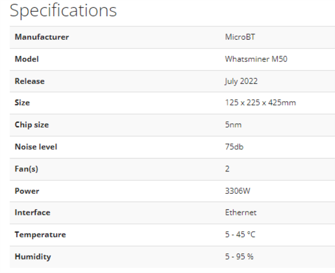Click the 5nm chip size value

233,124
